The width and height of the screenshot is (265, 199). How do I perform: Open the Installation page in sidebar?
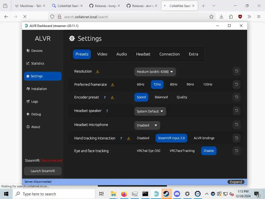(43, 89)
